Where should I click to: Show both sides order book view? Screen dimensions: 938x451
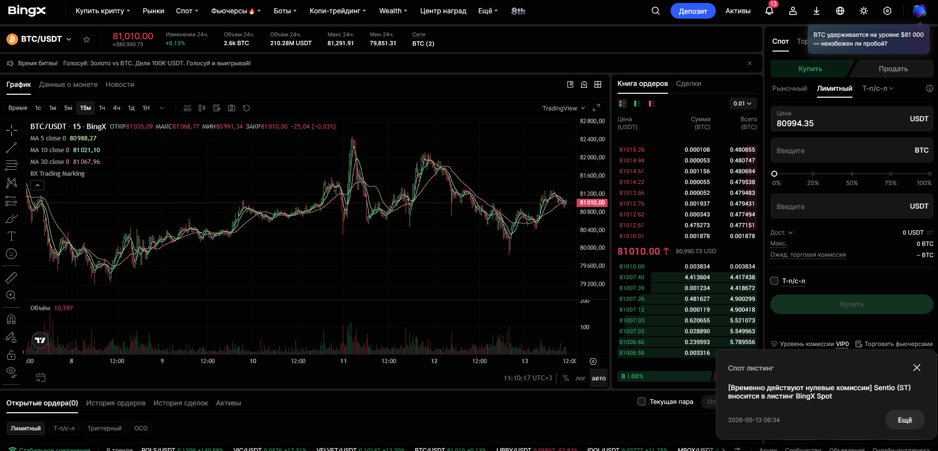tap(622, 104)
